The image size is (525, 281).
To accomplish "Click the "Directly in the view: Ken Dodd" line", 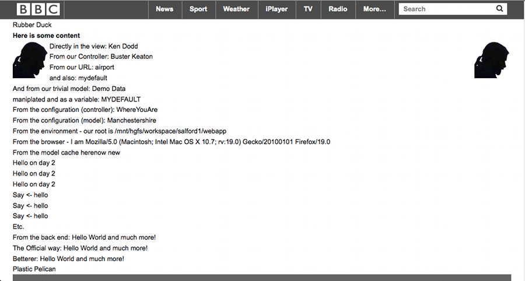I will click(93, 46).
